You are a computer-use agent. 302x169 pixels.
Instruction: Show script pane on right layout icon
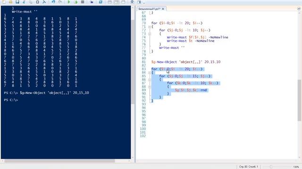pos(117,2)
